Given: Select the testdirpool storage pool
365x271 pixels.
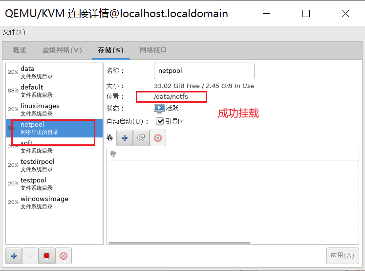Looking at the screenshot, I should coord(54,165).
